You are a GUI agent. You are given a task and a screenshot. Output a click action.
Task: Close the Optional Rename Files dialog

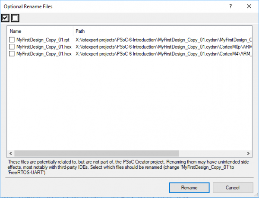click(249, 6)
